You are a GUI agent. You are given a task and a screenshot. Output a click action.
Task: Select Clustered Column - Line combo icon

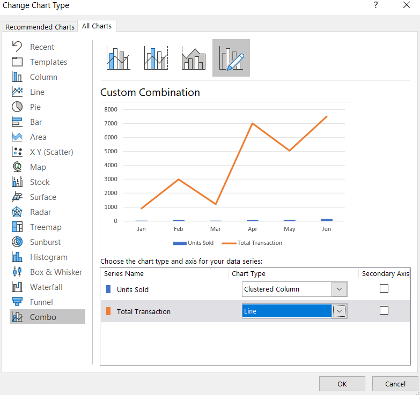pos(119,58)
